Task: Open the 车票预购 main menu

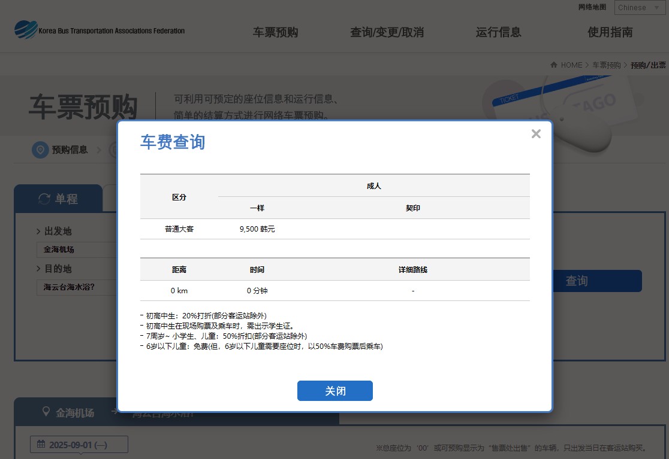Action: pos(275,32)
